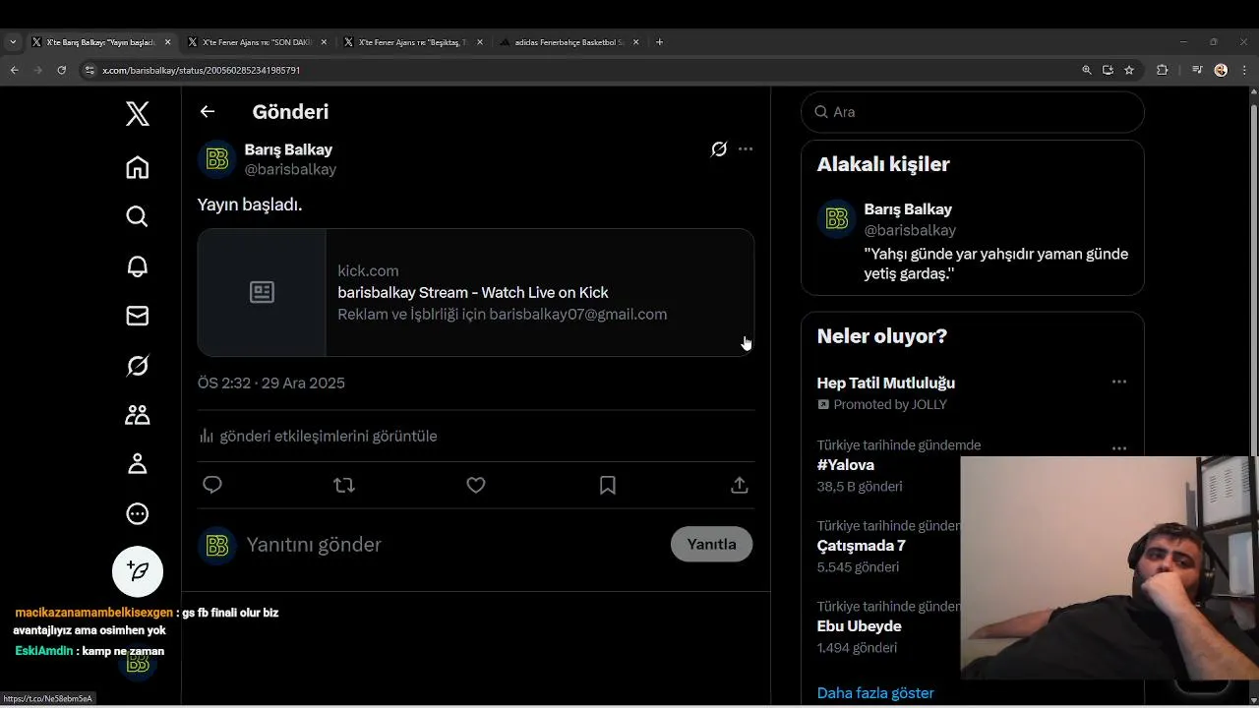Open Grok from the sidebar icon

[138, 366]
